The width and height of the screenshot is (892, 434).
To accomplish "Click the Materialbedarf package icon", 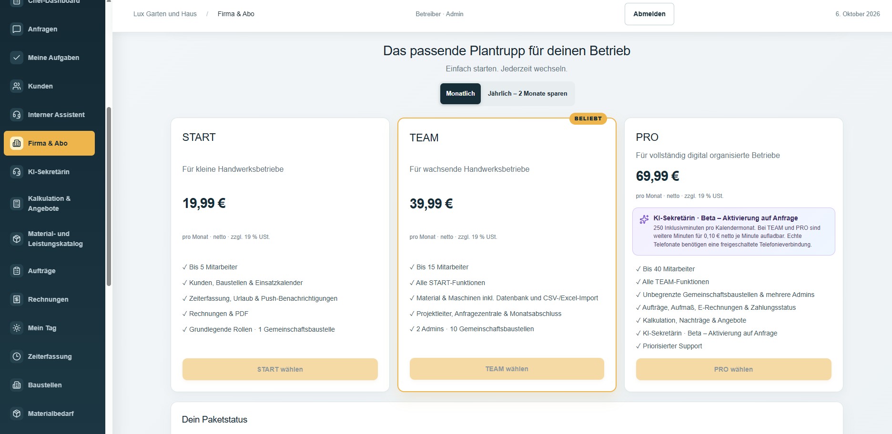I will [17, 414].
